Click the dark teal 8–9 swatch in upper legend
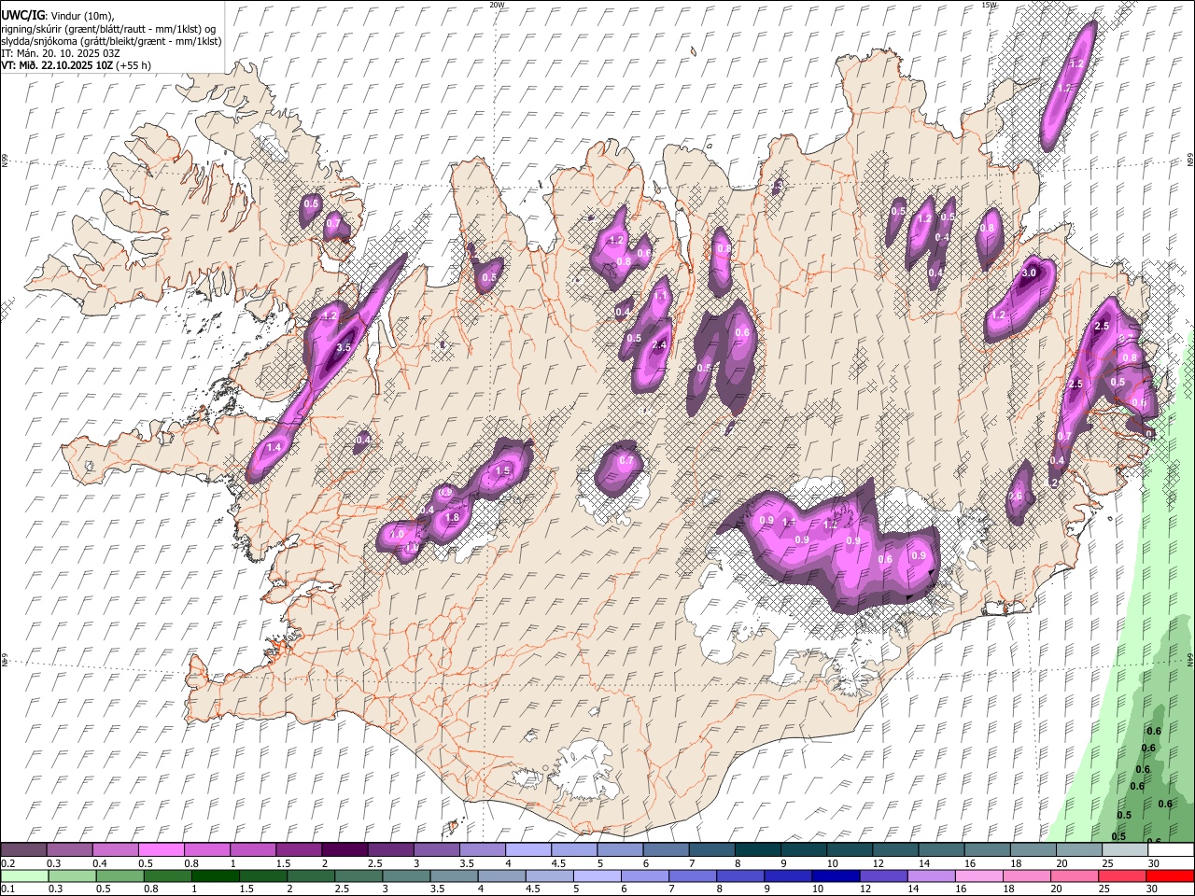This screenshot has height=896, width=1195. click(x=758, y=850)
